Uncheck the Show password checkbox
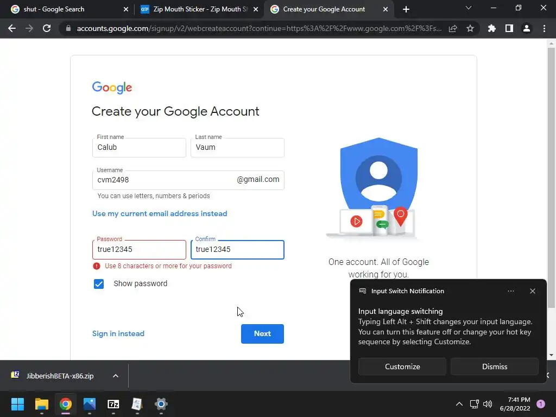Image resolution: width=556 pixels, height=417 pixels. coord(99,283)
